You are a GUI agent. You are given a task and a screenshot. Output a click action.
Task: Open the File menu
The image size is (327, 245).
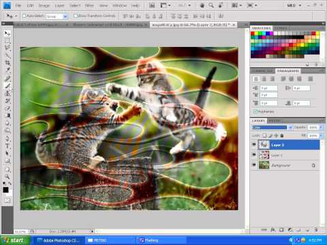click(18, 5)
